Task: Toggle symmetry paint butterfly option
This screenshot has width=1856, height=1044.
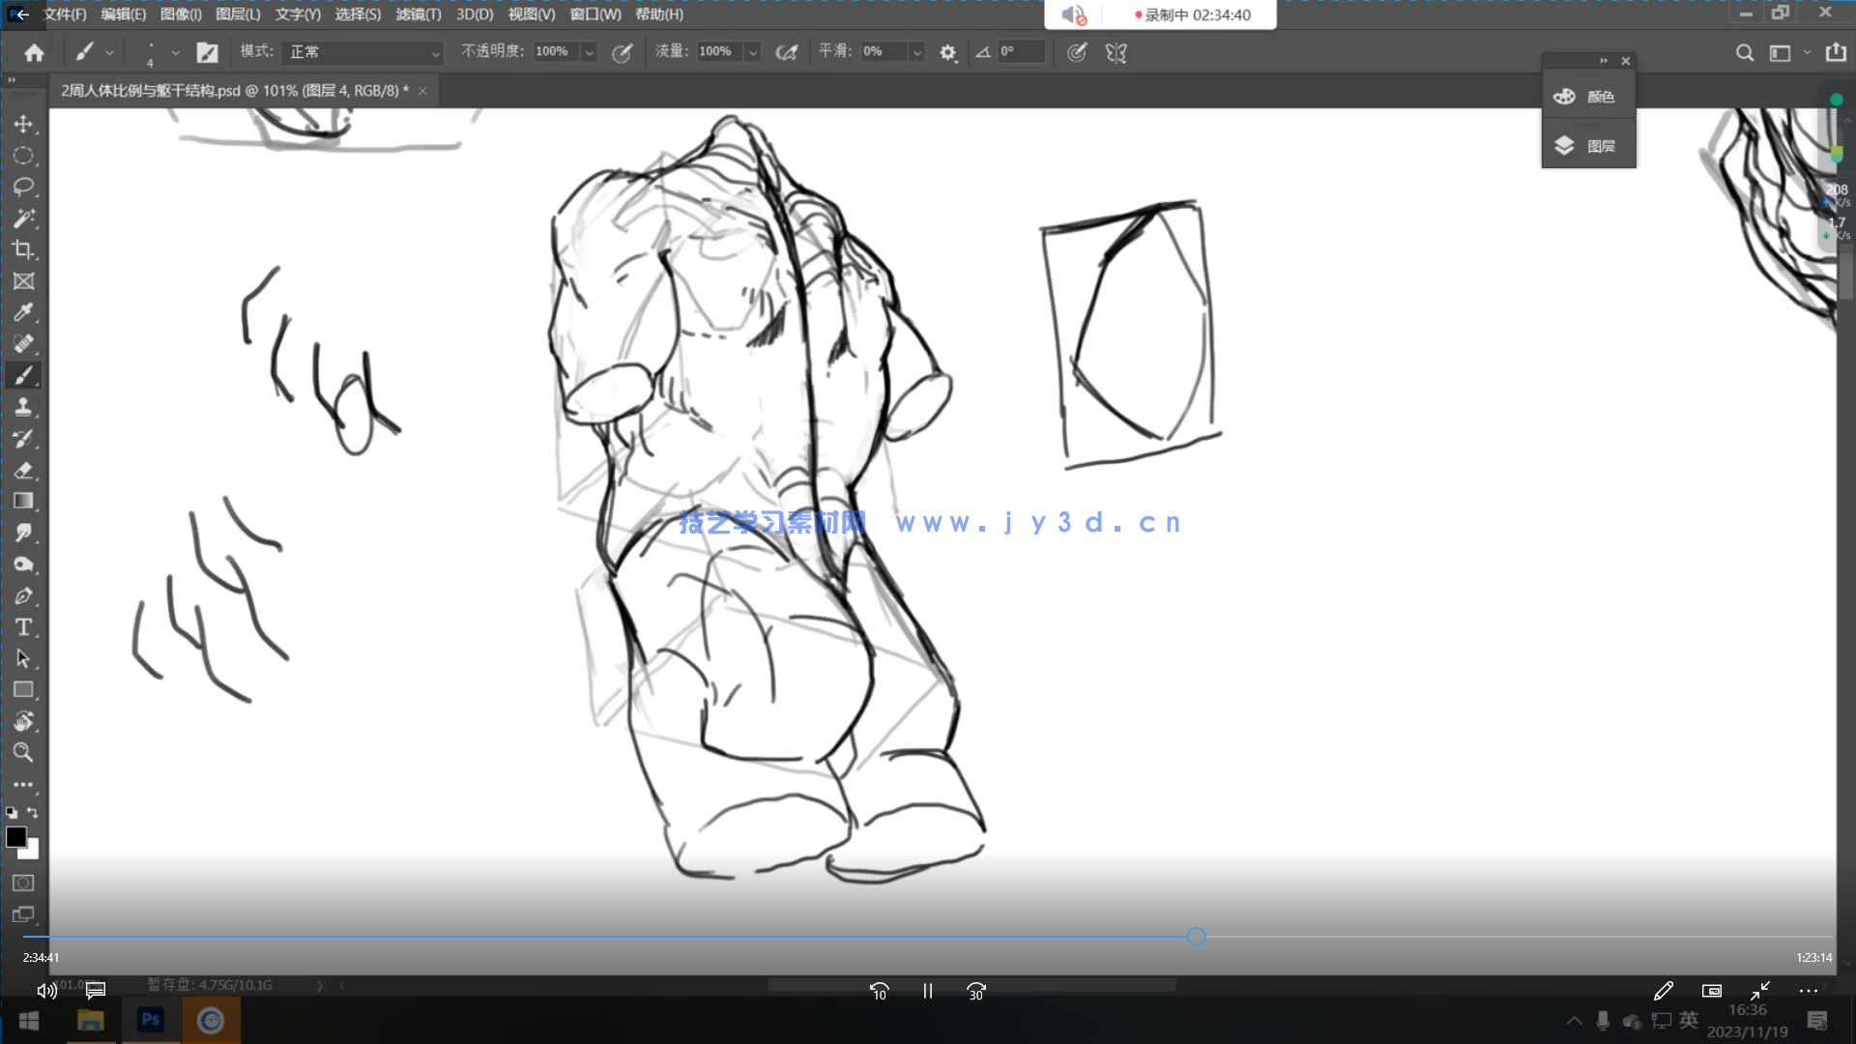Action: coord(1116,52)
